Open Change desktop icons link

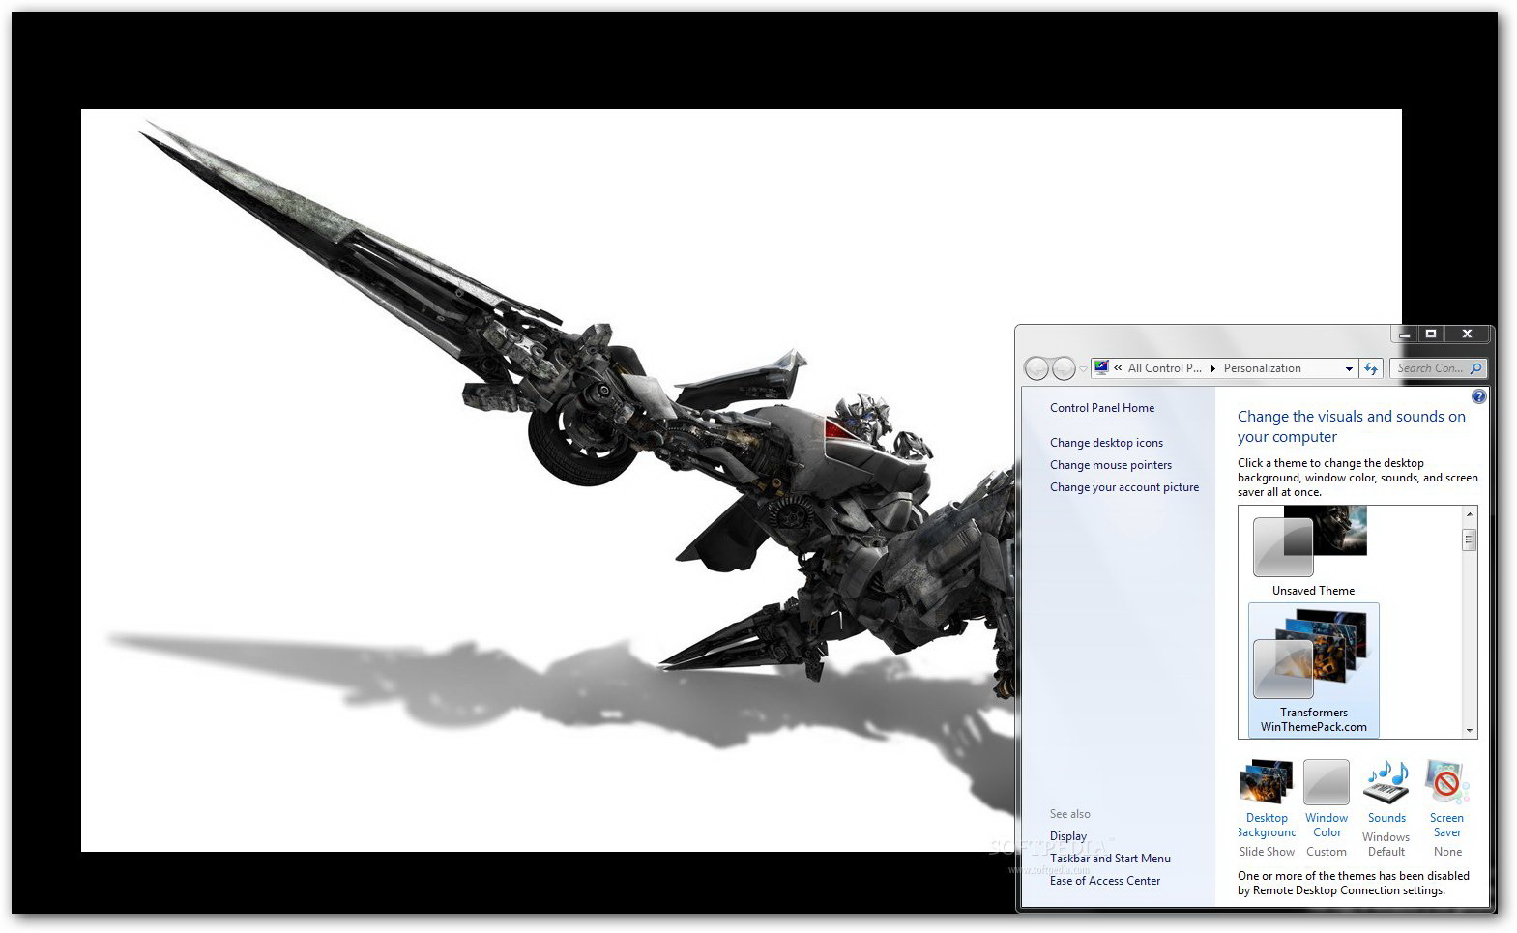pos(1106,443)
